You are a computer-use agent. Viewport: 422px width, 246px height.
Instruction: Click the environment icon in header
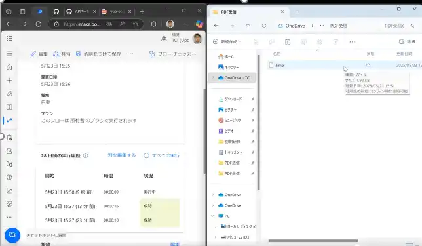point(164,39)
